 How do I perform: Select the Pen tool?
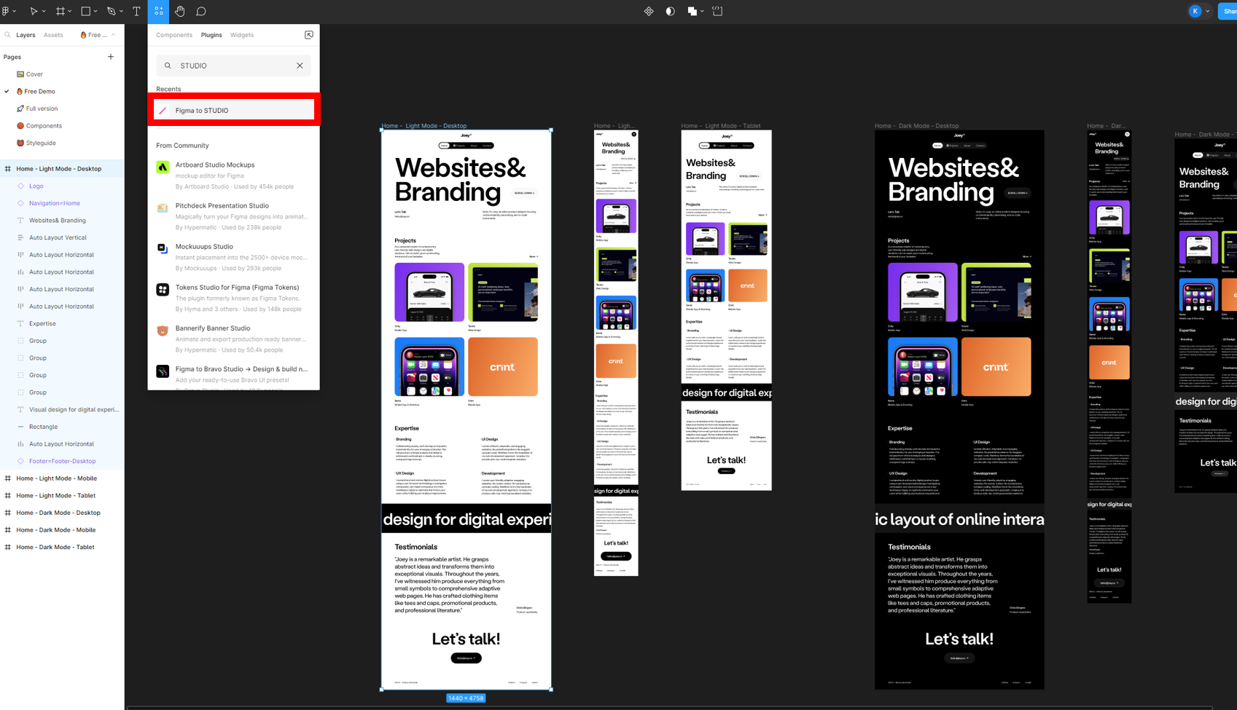coord(110,11)
